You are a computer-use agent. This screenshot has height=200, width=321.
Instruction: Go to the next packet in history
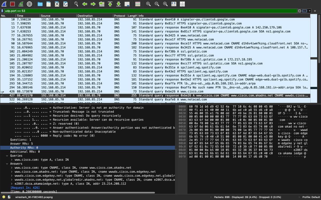click(93, 4)
